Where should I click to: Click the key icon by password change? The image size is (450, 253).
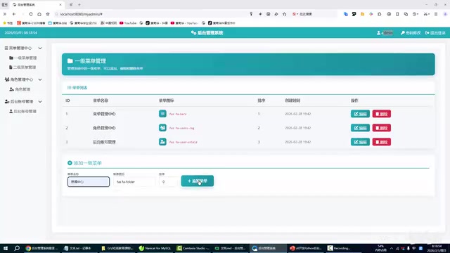tap(403, 33)
